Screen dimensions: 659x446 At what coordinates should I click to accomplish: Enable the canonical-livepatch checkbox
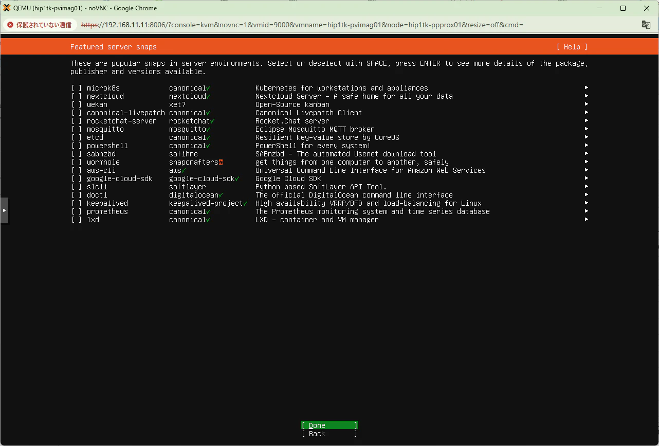tap(77, 113)
